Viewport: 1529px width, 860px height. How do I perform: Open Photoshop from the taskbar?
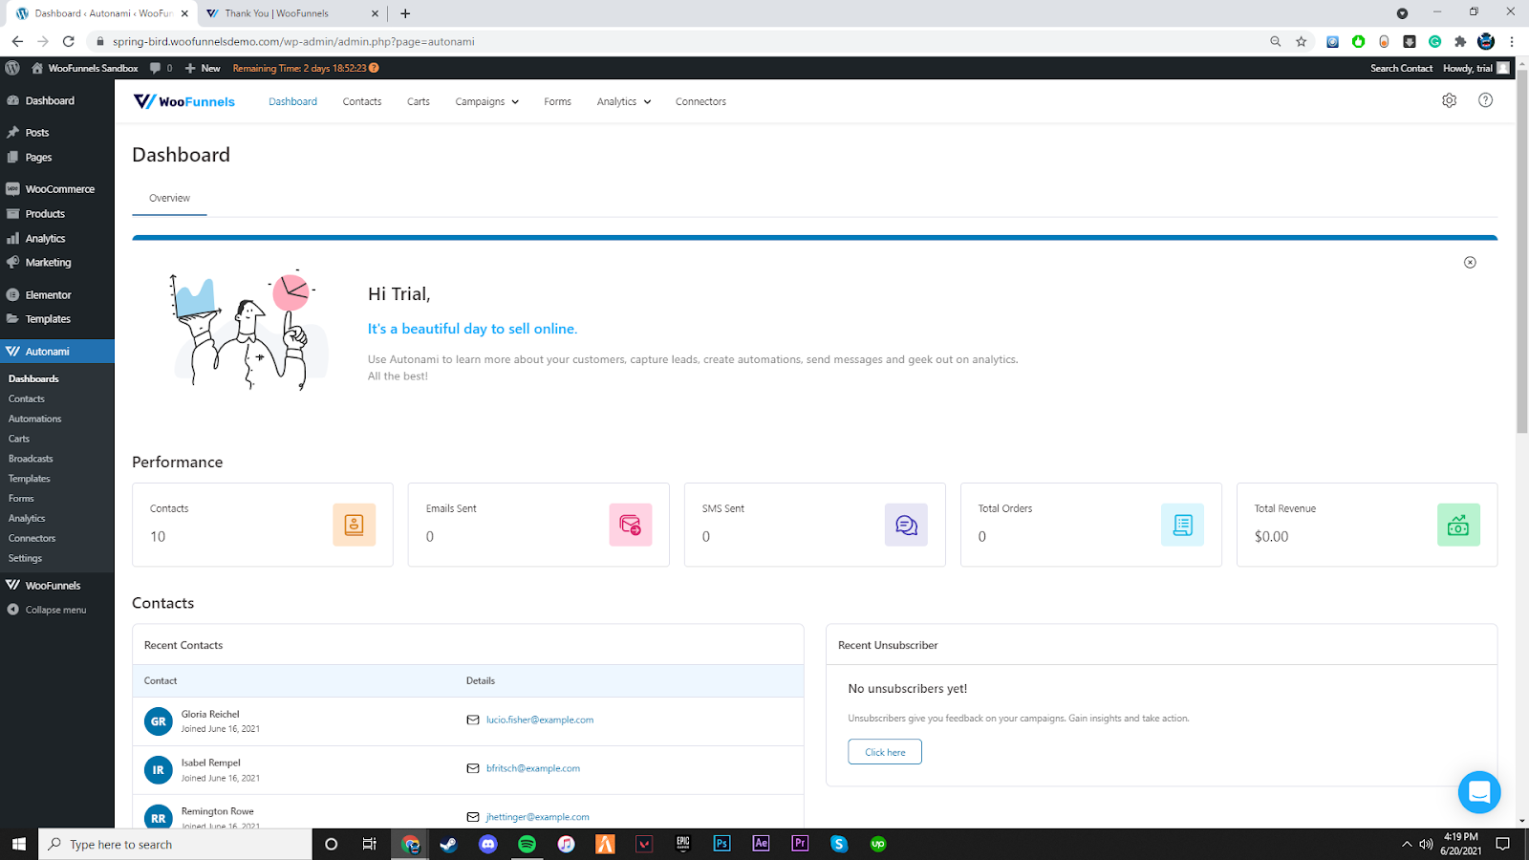721,844
